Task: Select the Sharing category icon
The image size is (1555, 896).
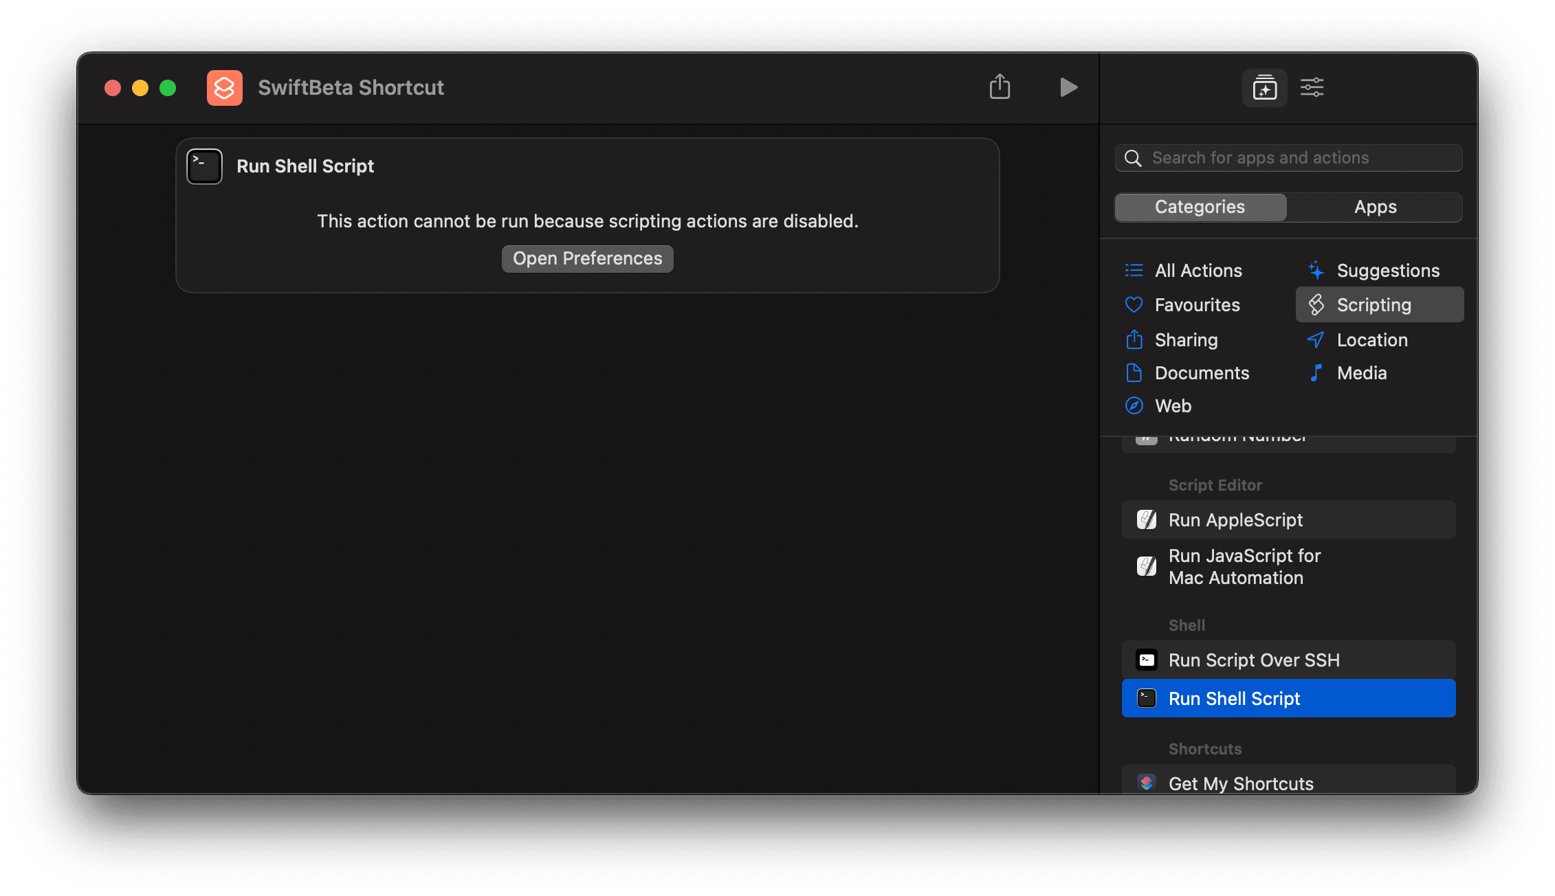Action: [1134, 339]
